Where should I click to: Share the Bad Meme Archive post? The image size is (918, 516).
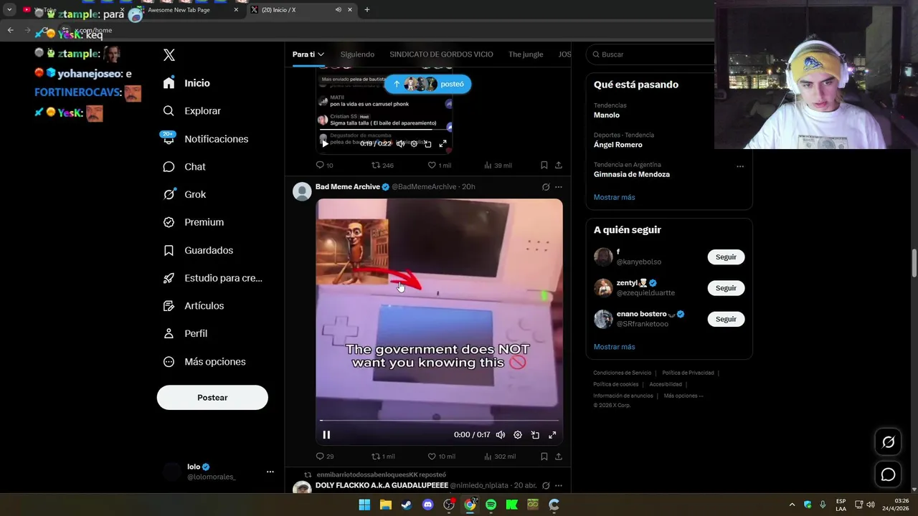pos(559,457)
